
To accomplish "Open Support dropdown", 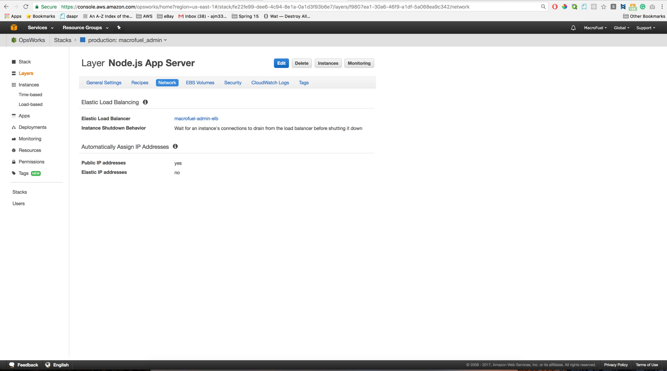I will point(646,28).
